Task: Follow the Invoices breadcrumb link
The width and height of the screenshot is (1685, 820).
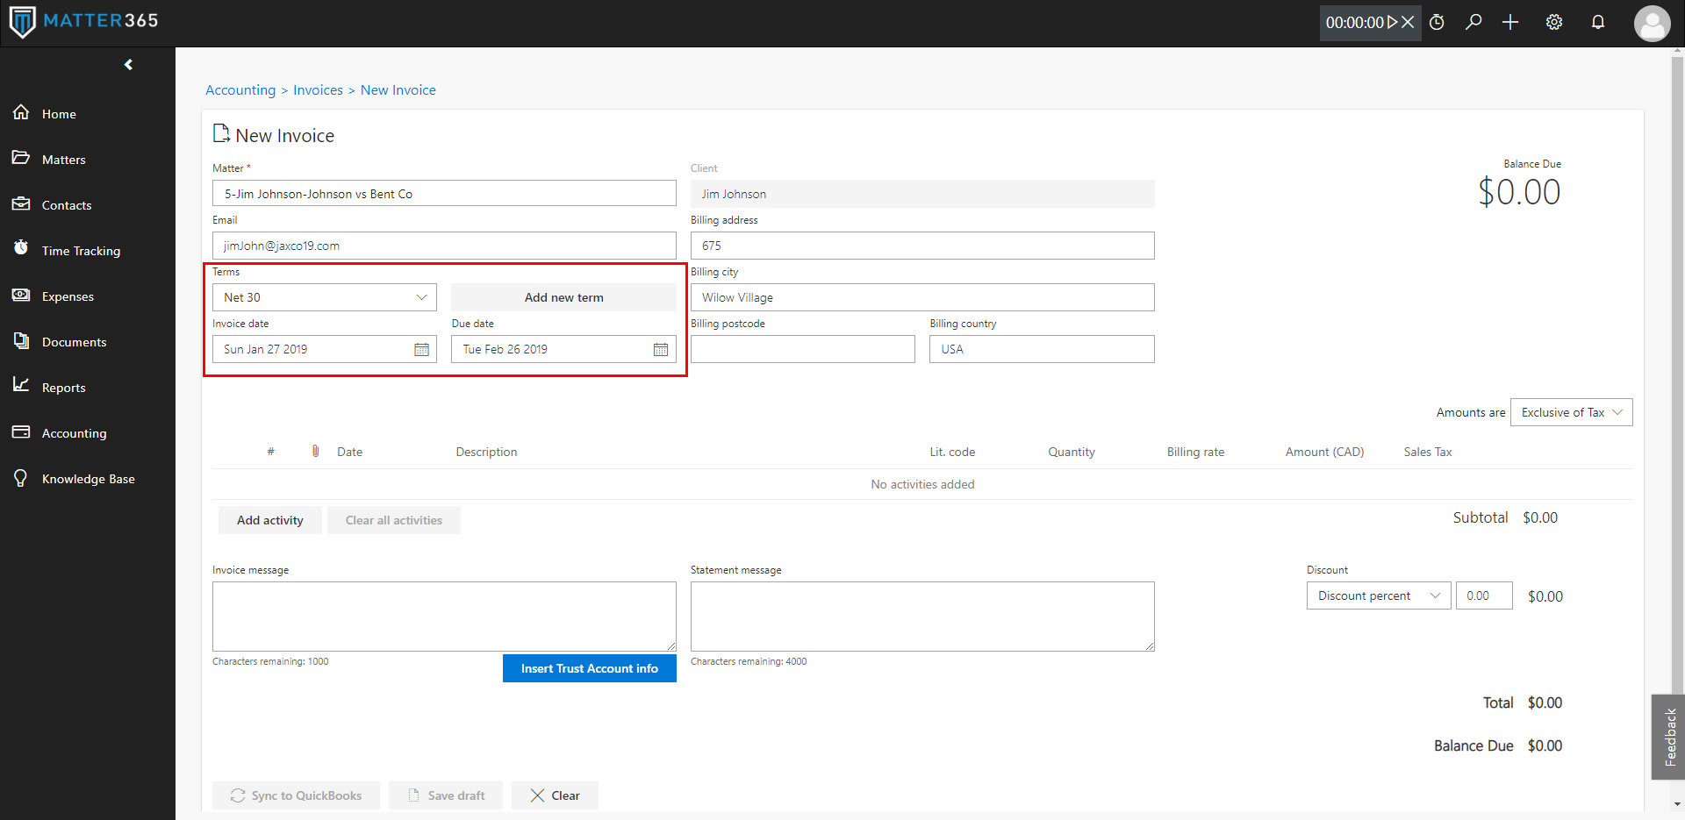Action: pyautogui.click(x=318, y=90)
